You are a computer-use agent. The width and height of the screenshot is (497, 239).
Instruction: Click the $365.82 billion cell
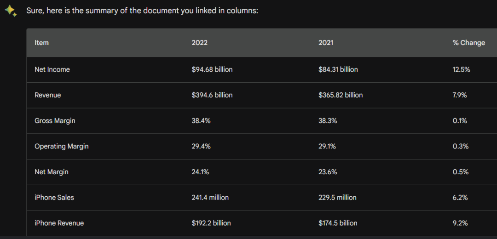[341, 95]
